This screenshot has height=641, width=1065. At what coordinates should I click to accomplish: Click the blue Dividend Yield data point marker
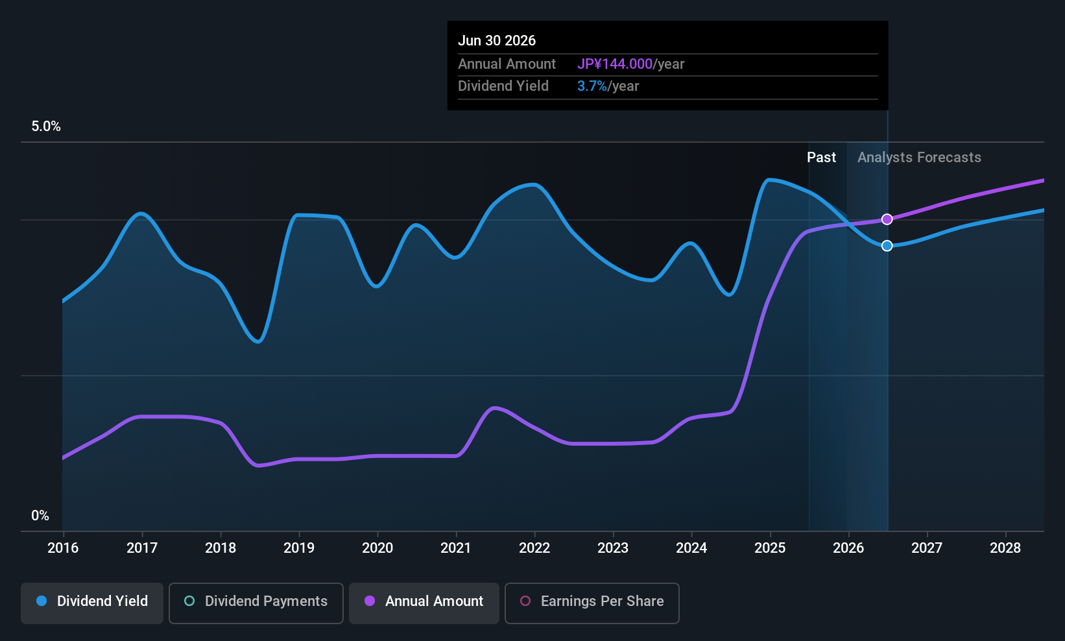click(x=887, y=246)
